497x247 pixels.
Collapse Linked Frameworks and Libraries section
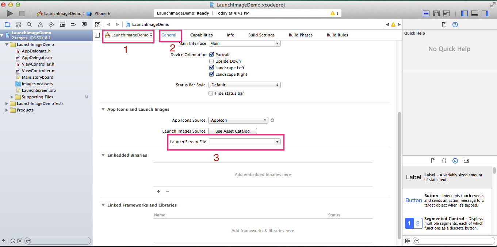pyautogui.click(x=103, y=205)
